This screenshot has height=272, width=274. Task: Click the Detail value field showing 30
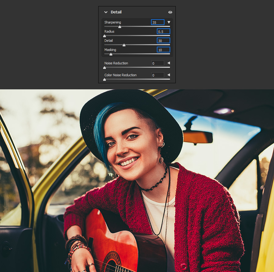(163, 41)
